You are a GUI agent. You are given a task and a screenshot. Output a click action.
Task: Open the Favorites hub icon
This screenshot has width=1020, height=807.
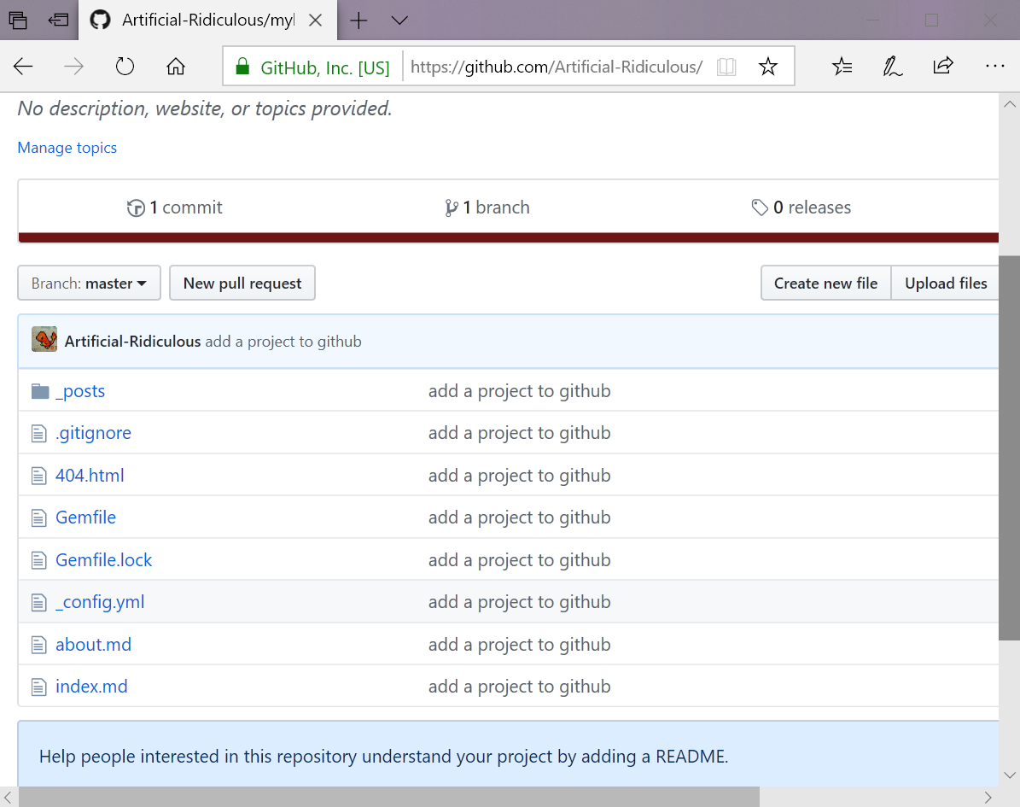tap(842, 67)
